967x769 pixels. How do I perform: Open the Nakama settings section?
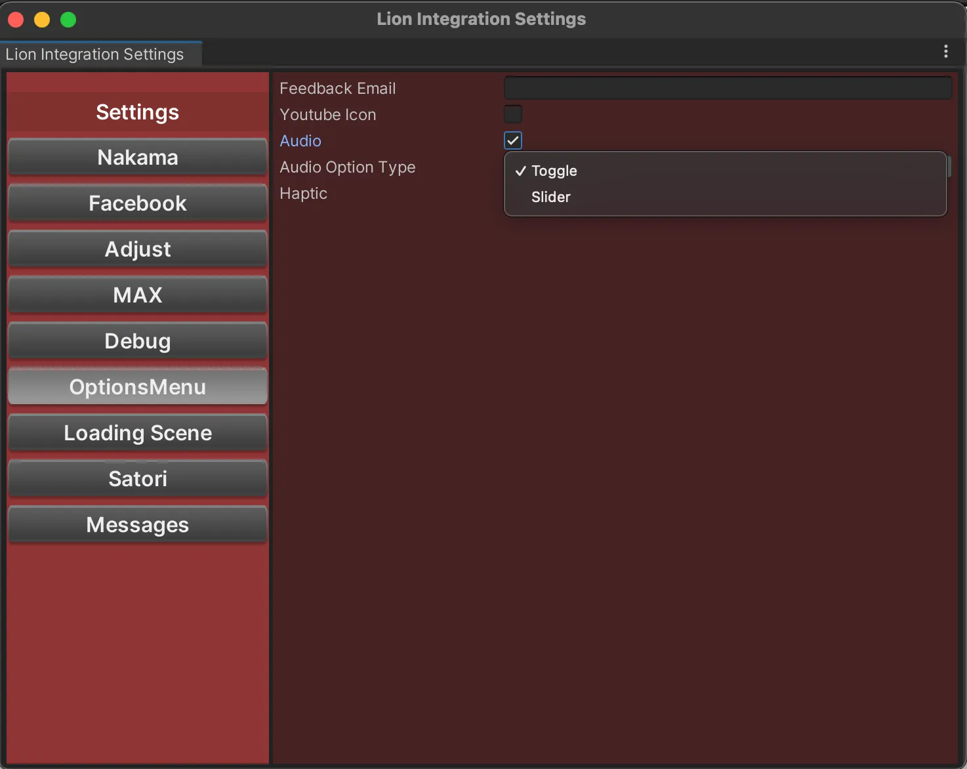coord(138,157)
